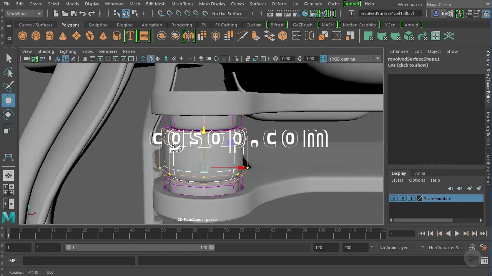Select the polygon Type text tool
Viewport: 492px width, 276px height.
tap(130, 36)
